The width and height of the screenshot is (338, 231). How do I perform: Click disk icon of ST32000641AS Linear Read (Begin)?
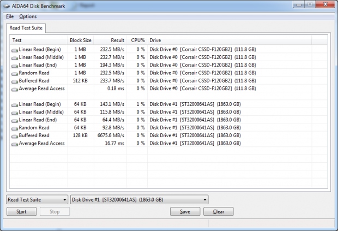tap(15, 104)
